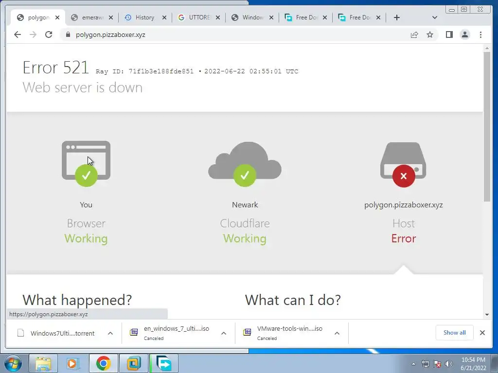Open the Action Center flag icon
The height and width of the screenshot is (373, 498).
click(x=437, y=364)
